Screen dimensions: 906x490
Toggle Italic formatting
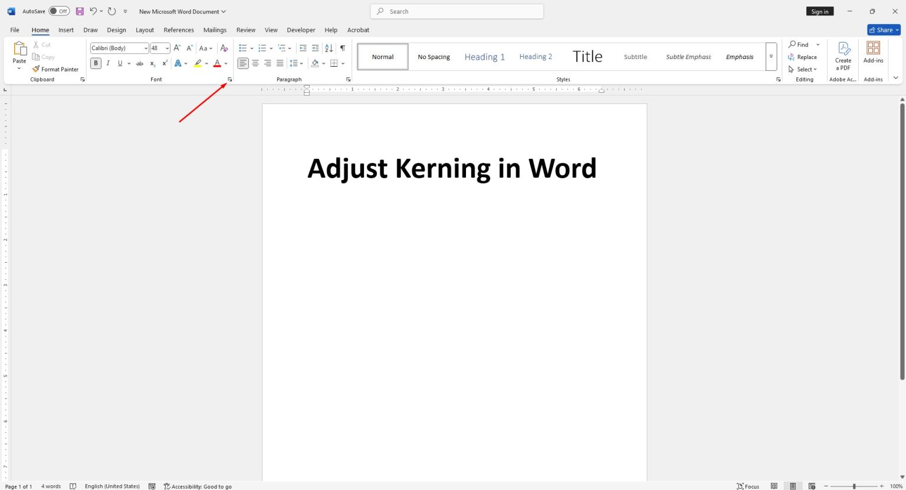108,63
